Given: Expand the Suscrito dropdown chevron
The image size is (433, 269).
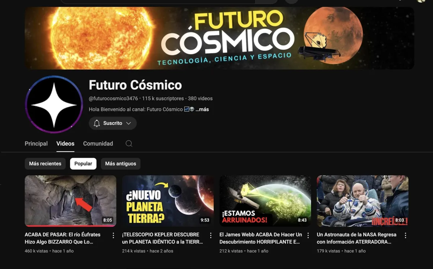Looking at the screenshot, I should [x=128, y=123].
